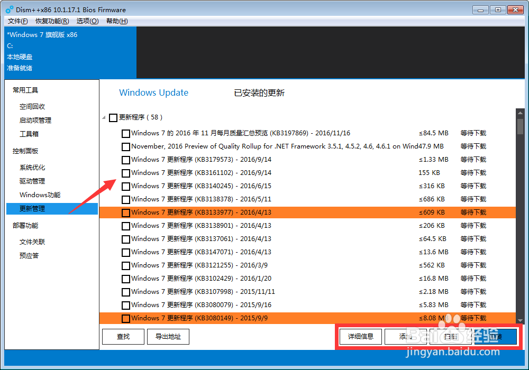Tick the checkbox for KB3137061
This screenshot has height=370, width=529.
pyautogui.click(x=126, y=239)
